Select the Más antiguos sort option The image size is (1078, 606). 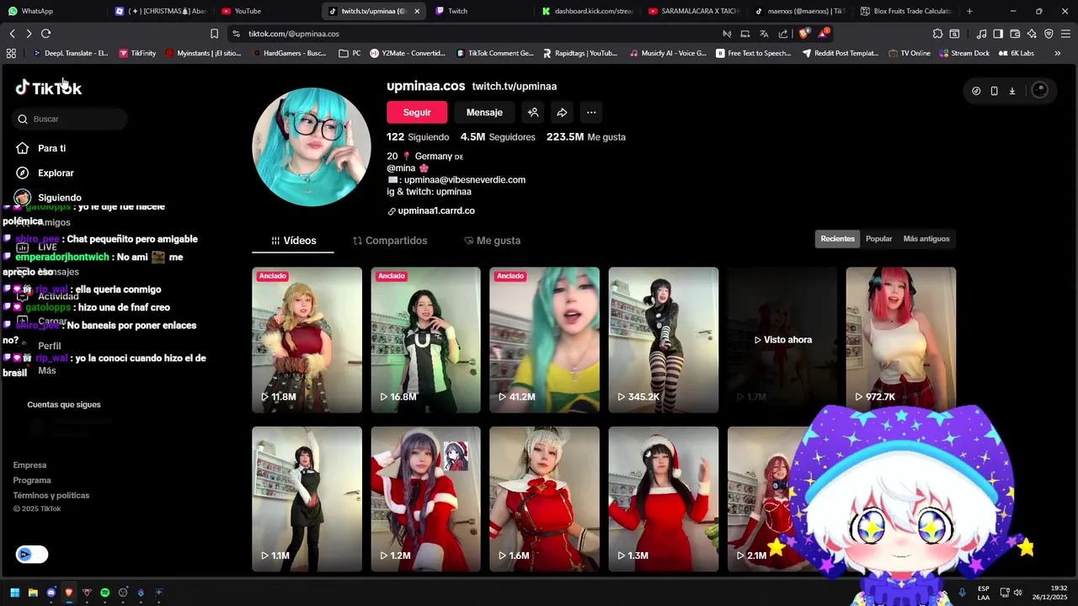point(926,239)
